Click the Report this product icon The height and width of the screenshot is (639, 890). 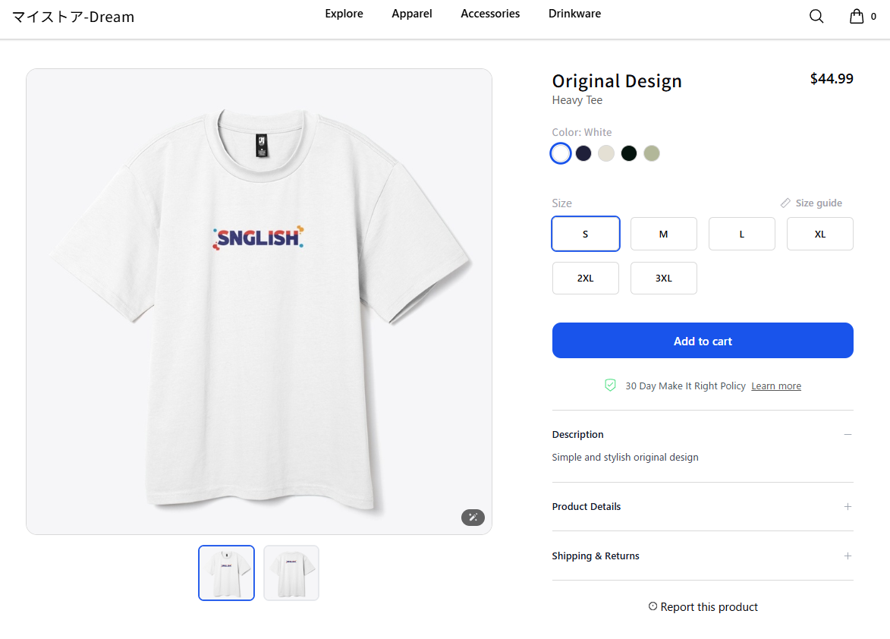pos(653,606)
